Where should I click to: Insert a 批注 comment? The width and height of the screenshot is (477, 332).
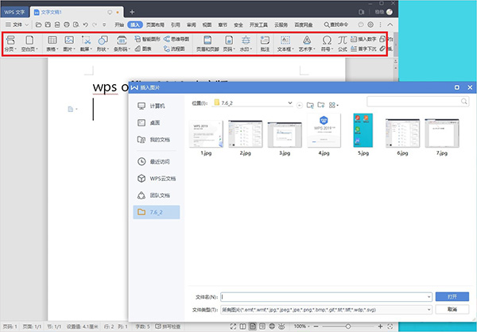[x=265, y=43]
